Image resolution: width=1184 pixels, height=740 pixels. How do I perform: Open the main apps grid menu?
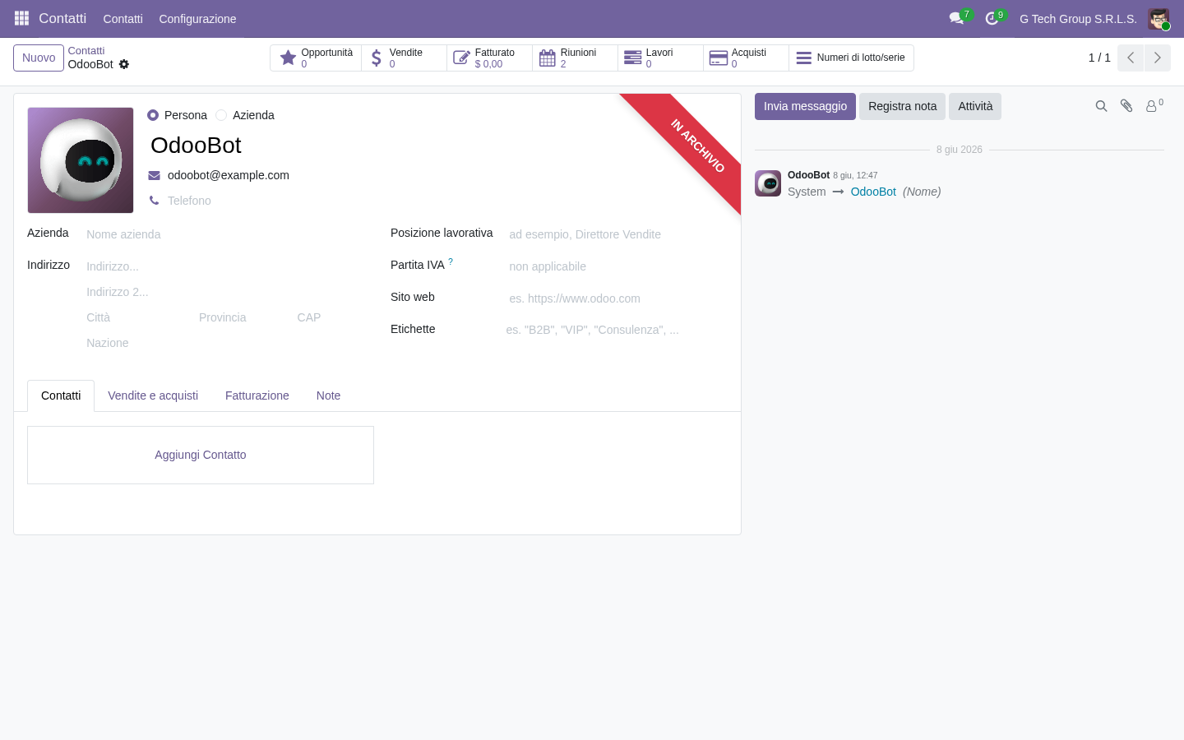coord(21,18)
